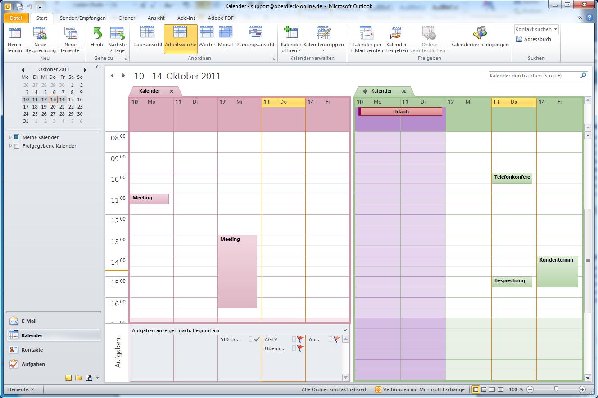Viewport: 598px width, 398px height.
Task: Close the pink Kalender tab
Action: point(172,91)
